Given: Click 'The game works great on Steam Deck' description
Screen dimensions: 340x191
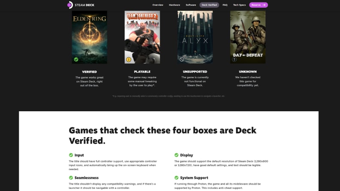Looking at the screenshot, I should [89, 81].
